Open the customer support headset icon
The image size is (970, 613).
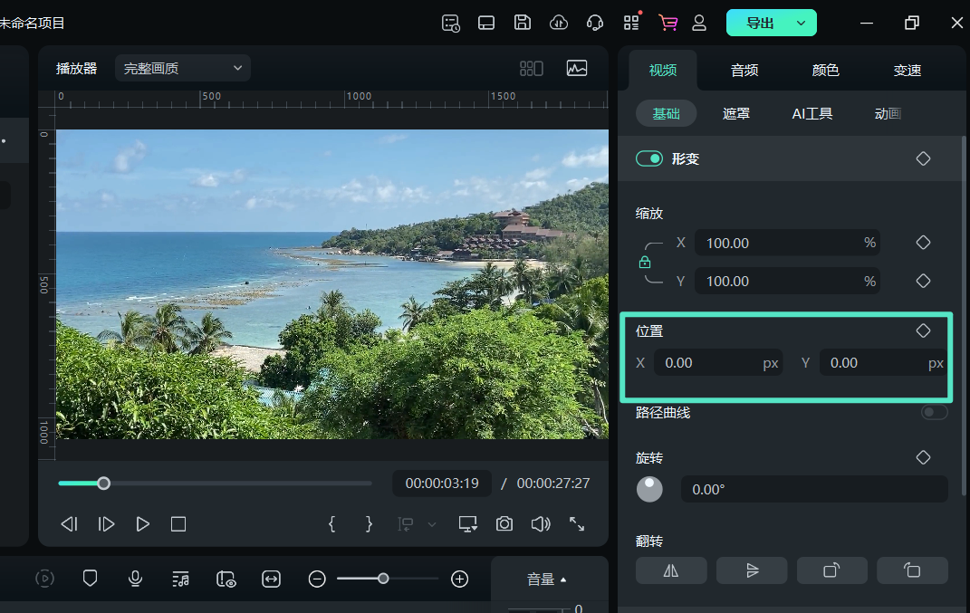(595, 23)
